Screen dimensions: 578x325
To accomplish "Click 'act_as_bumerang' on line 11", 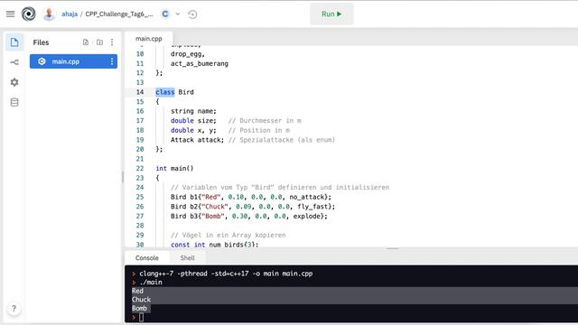I will (200, 64).
